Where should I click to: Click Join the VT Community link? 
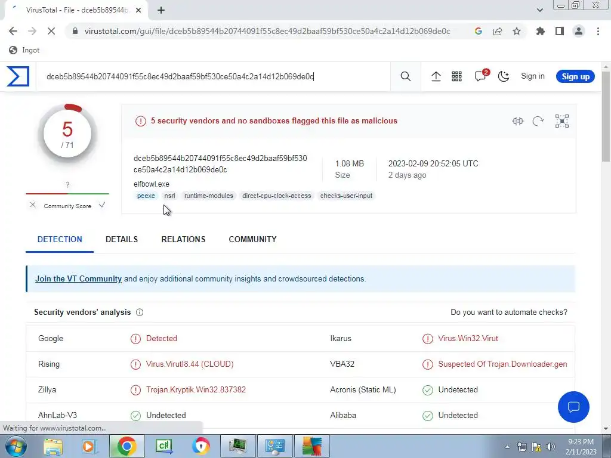pos(78,279)
